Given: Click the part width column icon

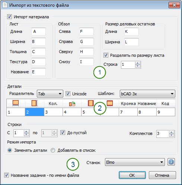Looking at the screenshot, I should tap(35, 103).
